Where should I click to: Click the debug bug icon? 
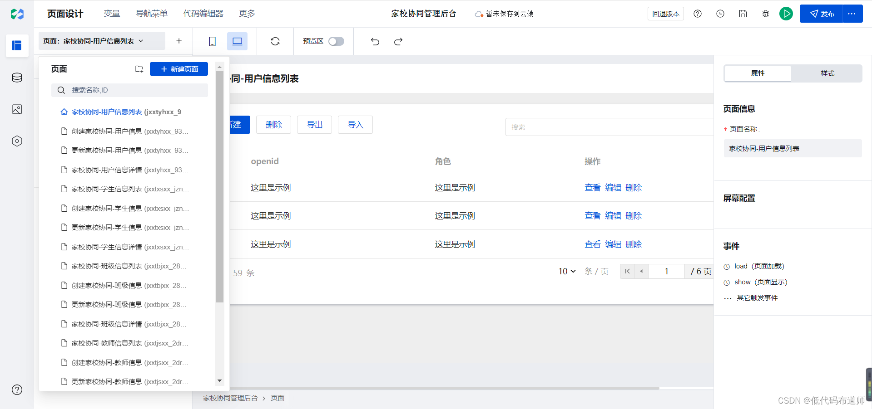point(766,14)
